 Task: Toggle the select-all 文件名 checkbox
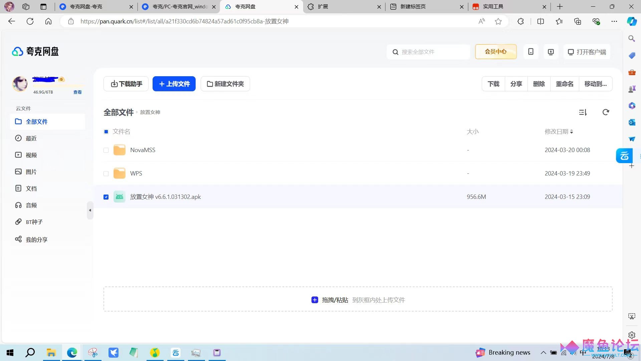coord(106,132)
